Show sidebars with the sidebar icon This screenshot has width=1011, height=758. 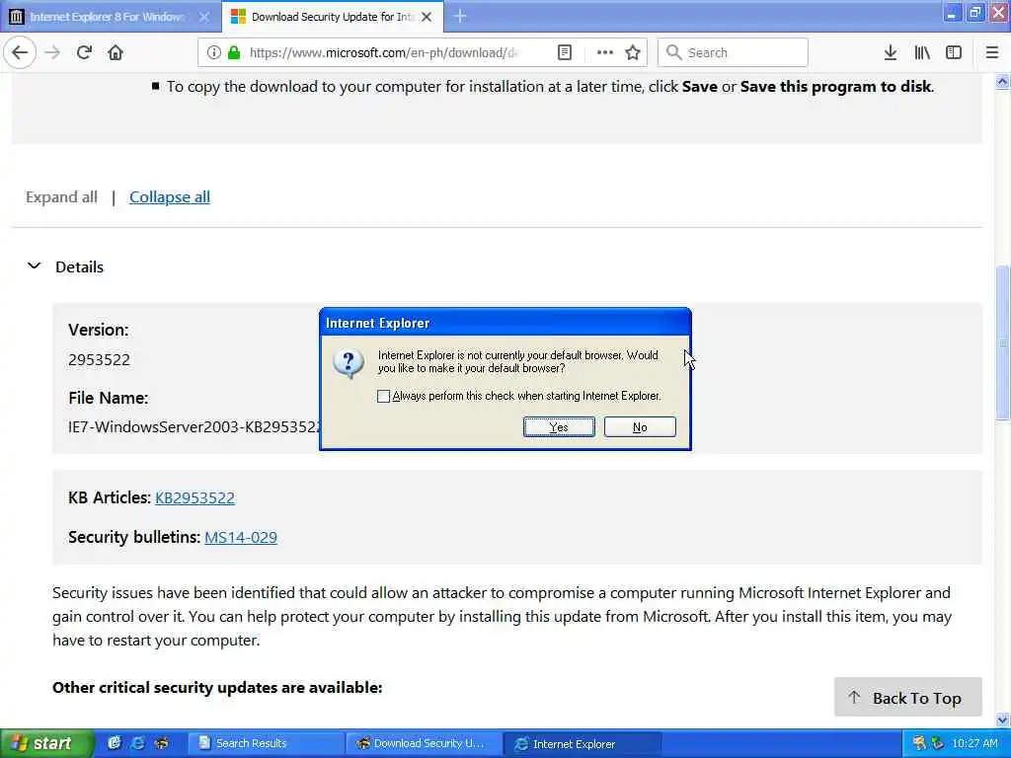tap(954, 52)
